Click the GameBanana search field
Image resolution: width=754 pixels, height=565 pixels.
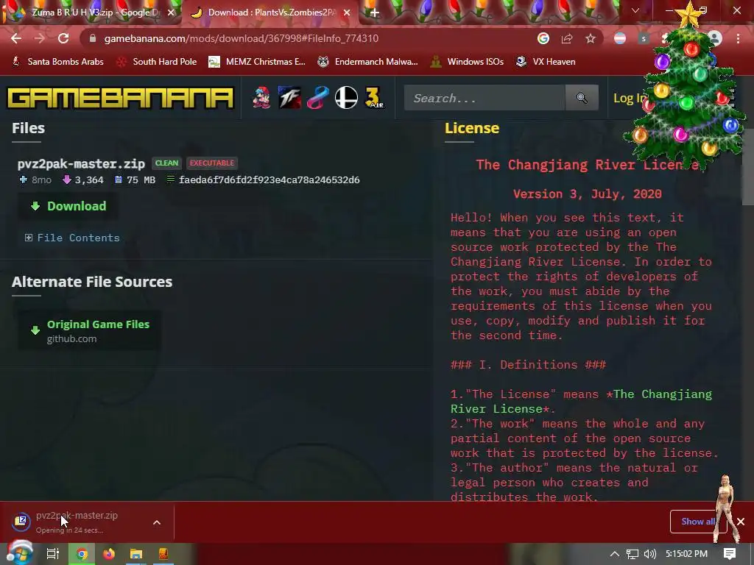pos(485,98)
